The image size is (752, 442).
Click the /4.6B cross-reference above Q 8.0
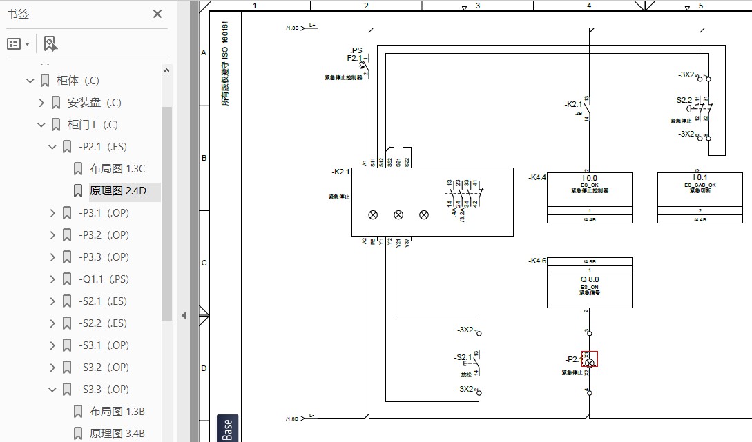pyautogui.click(x=590, y=261)
